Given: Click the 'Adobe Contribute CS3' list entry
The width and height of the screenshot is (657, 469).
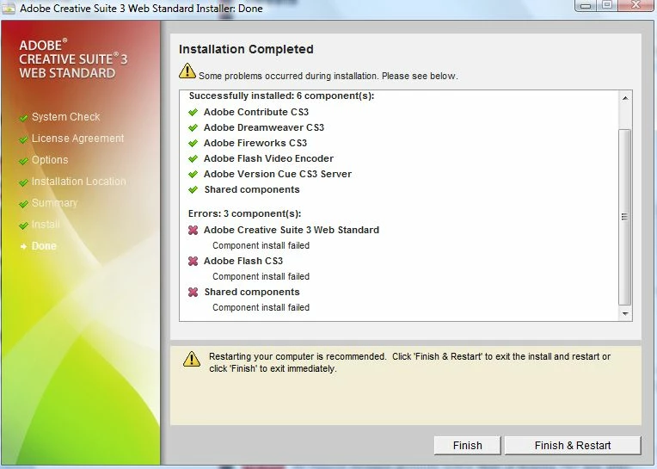Looking at the screenshot, I should point(256,112).
